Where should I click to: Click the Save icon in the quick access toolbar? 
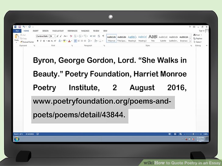click(x=20, y=27)
